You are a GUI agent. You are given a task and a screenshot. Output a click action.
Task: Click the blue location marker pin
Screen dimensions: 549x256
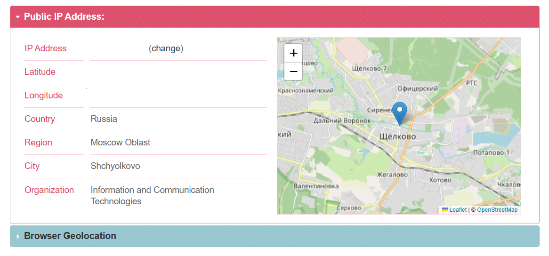tap(400, 112)
